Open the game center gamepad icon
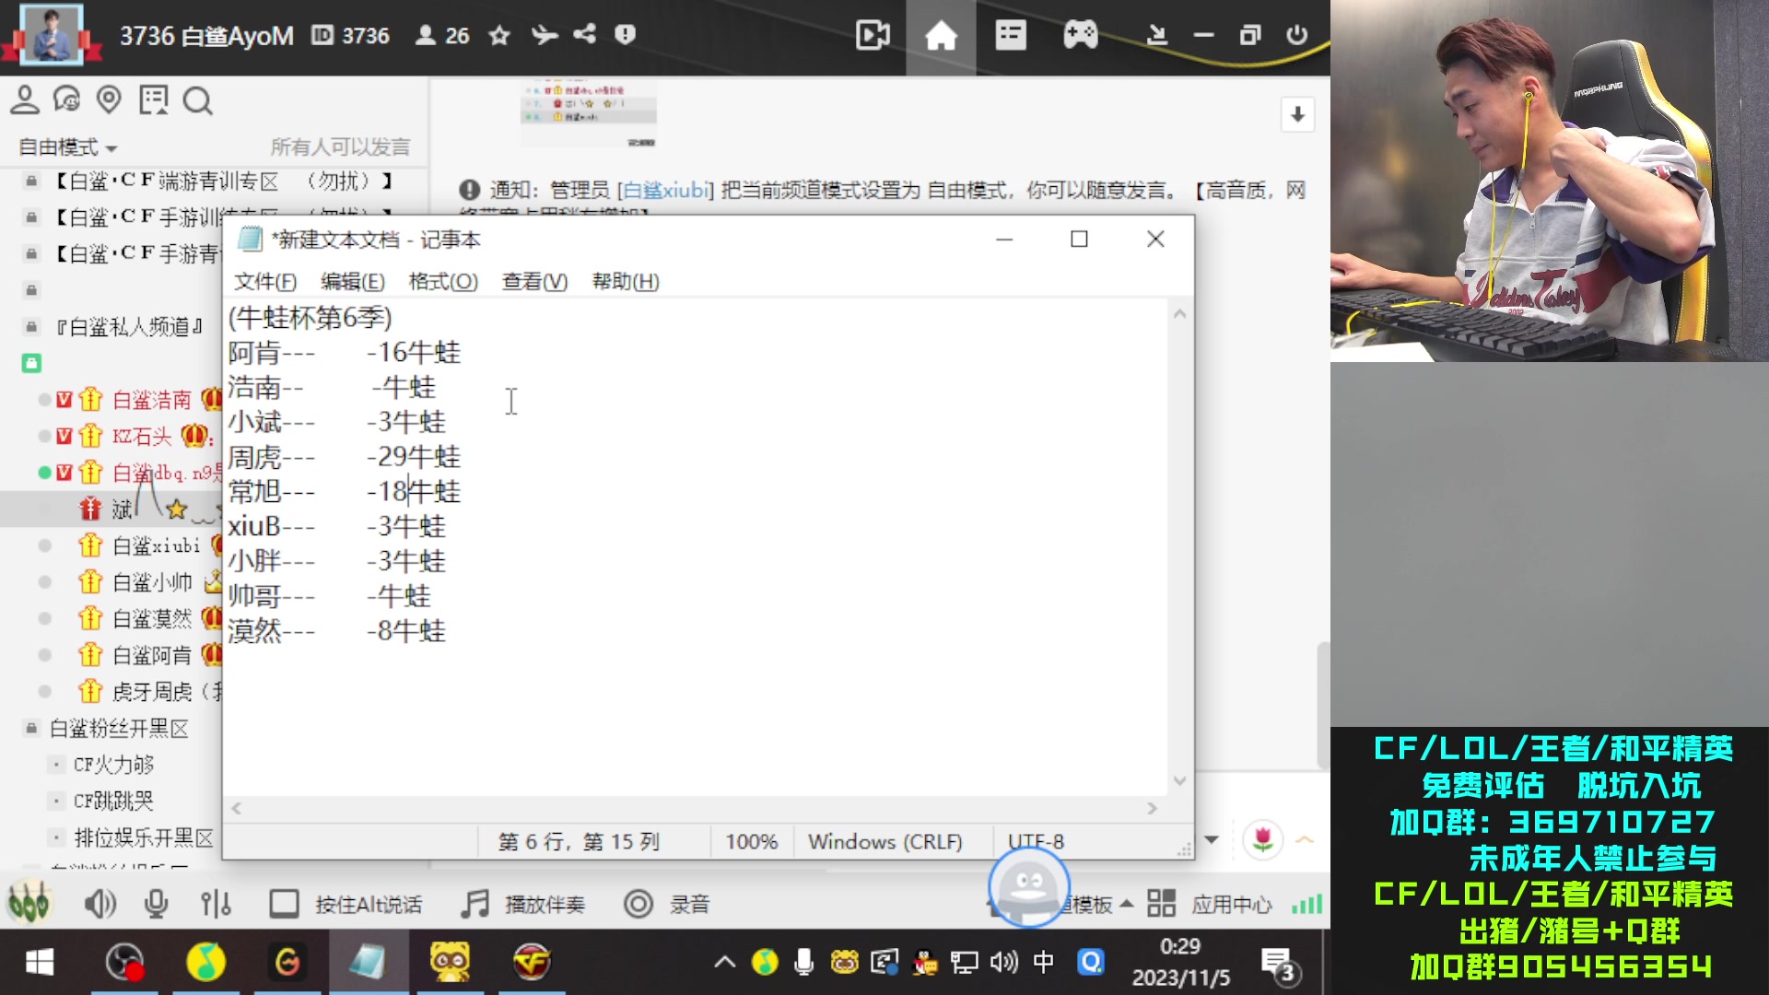1769x995 pixels. (1079, 35)
